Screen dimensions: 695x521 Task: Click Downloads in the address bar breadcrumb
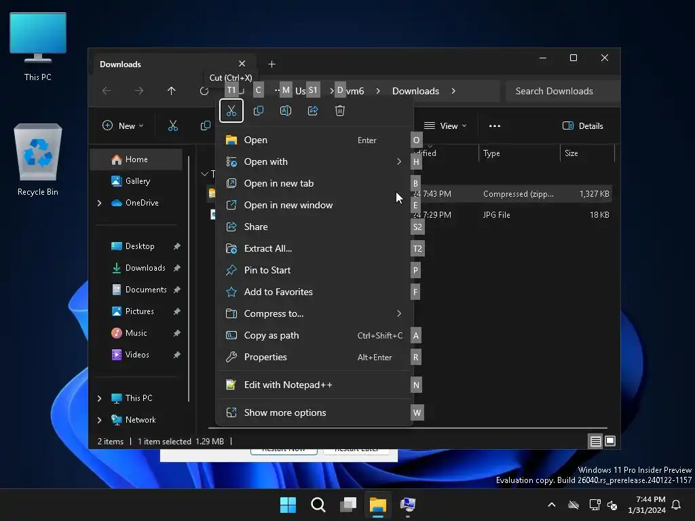[415, 91]
